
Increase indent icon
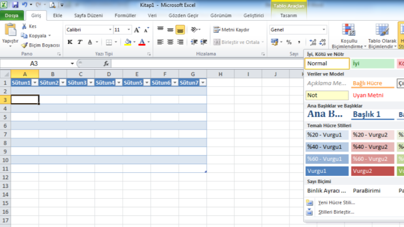click(x=204, y=42)
